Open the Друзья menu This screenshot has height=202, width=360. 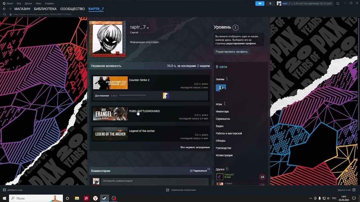[x=28, y=3]
